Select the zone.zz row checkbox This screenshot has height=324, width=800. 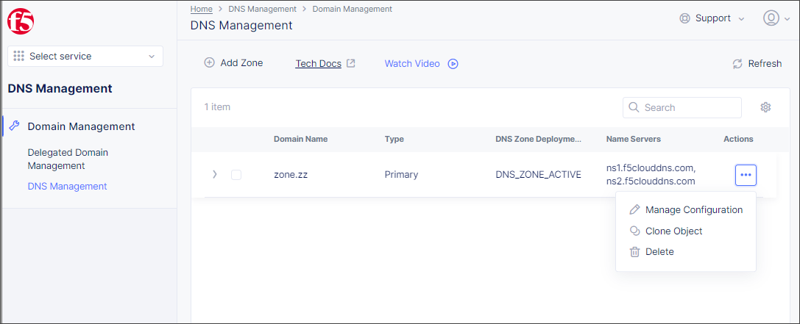click(x=236, y=175)
